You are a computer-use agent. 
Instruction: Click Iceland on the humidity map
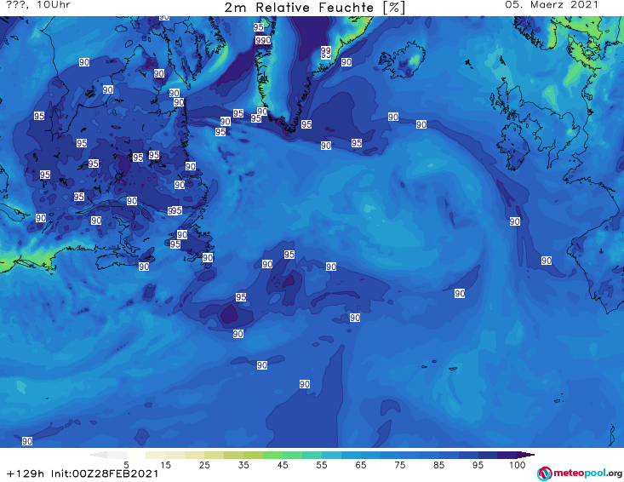(x=401, y=60)
